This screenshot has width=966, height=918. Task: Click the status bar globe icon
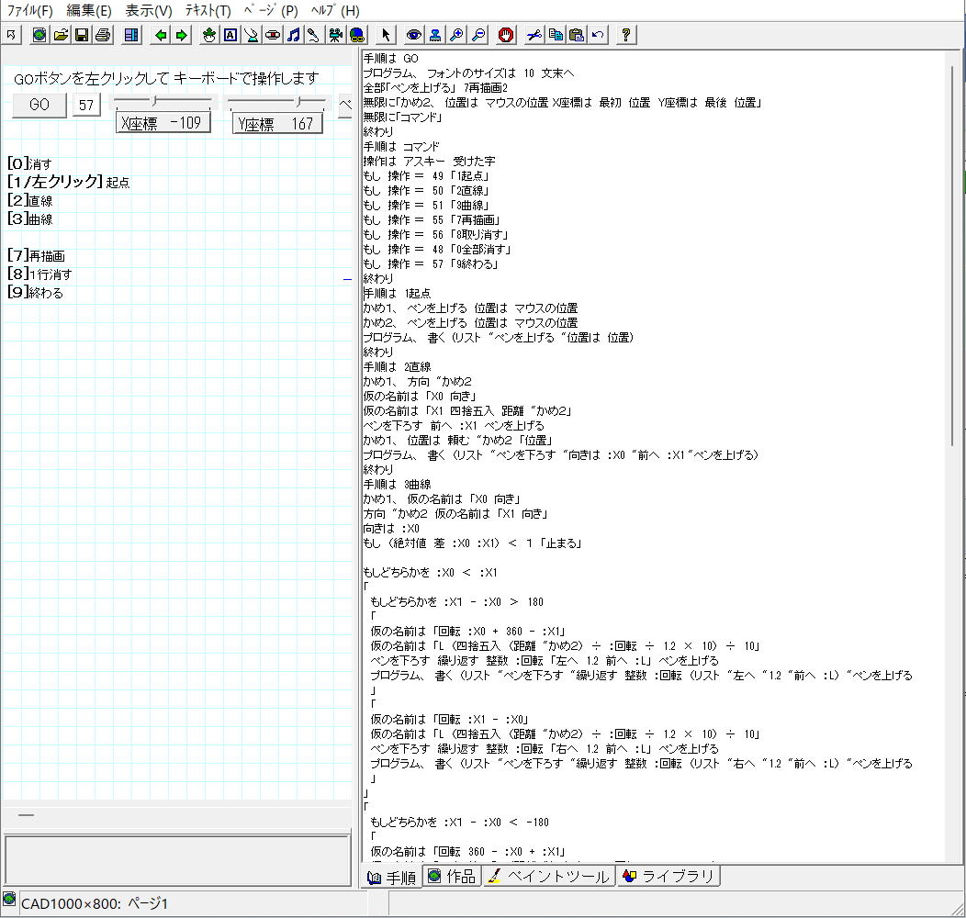(8, 899)
